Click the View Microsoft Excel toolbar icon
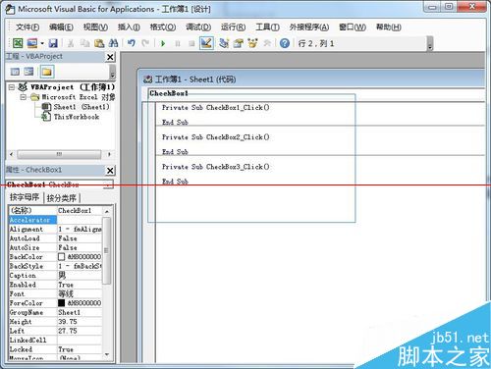This screenshot has width=491, height=369. point(18,43)
